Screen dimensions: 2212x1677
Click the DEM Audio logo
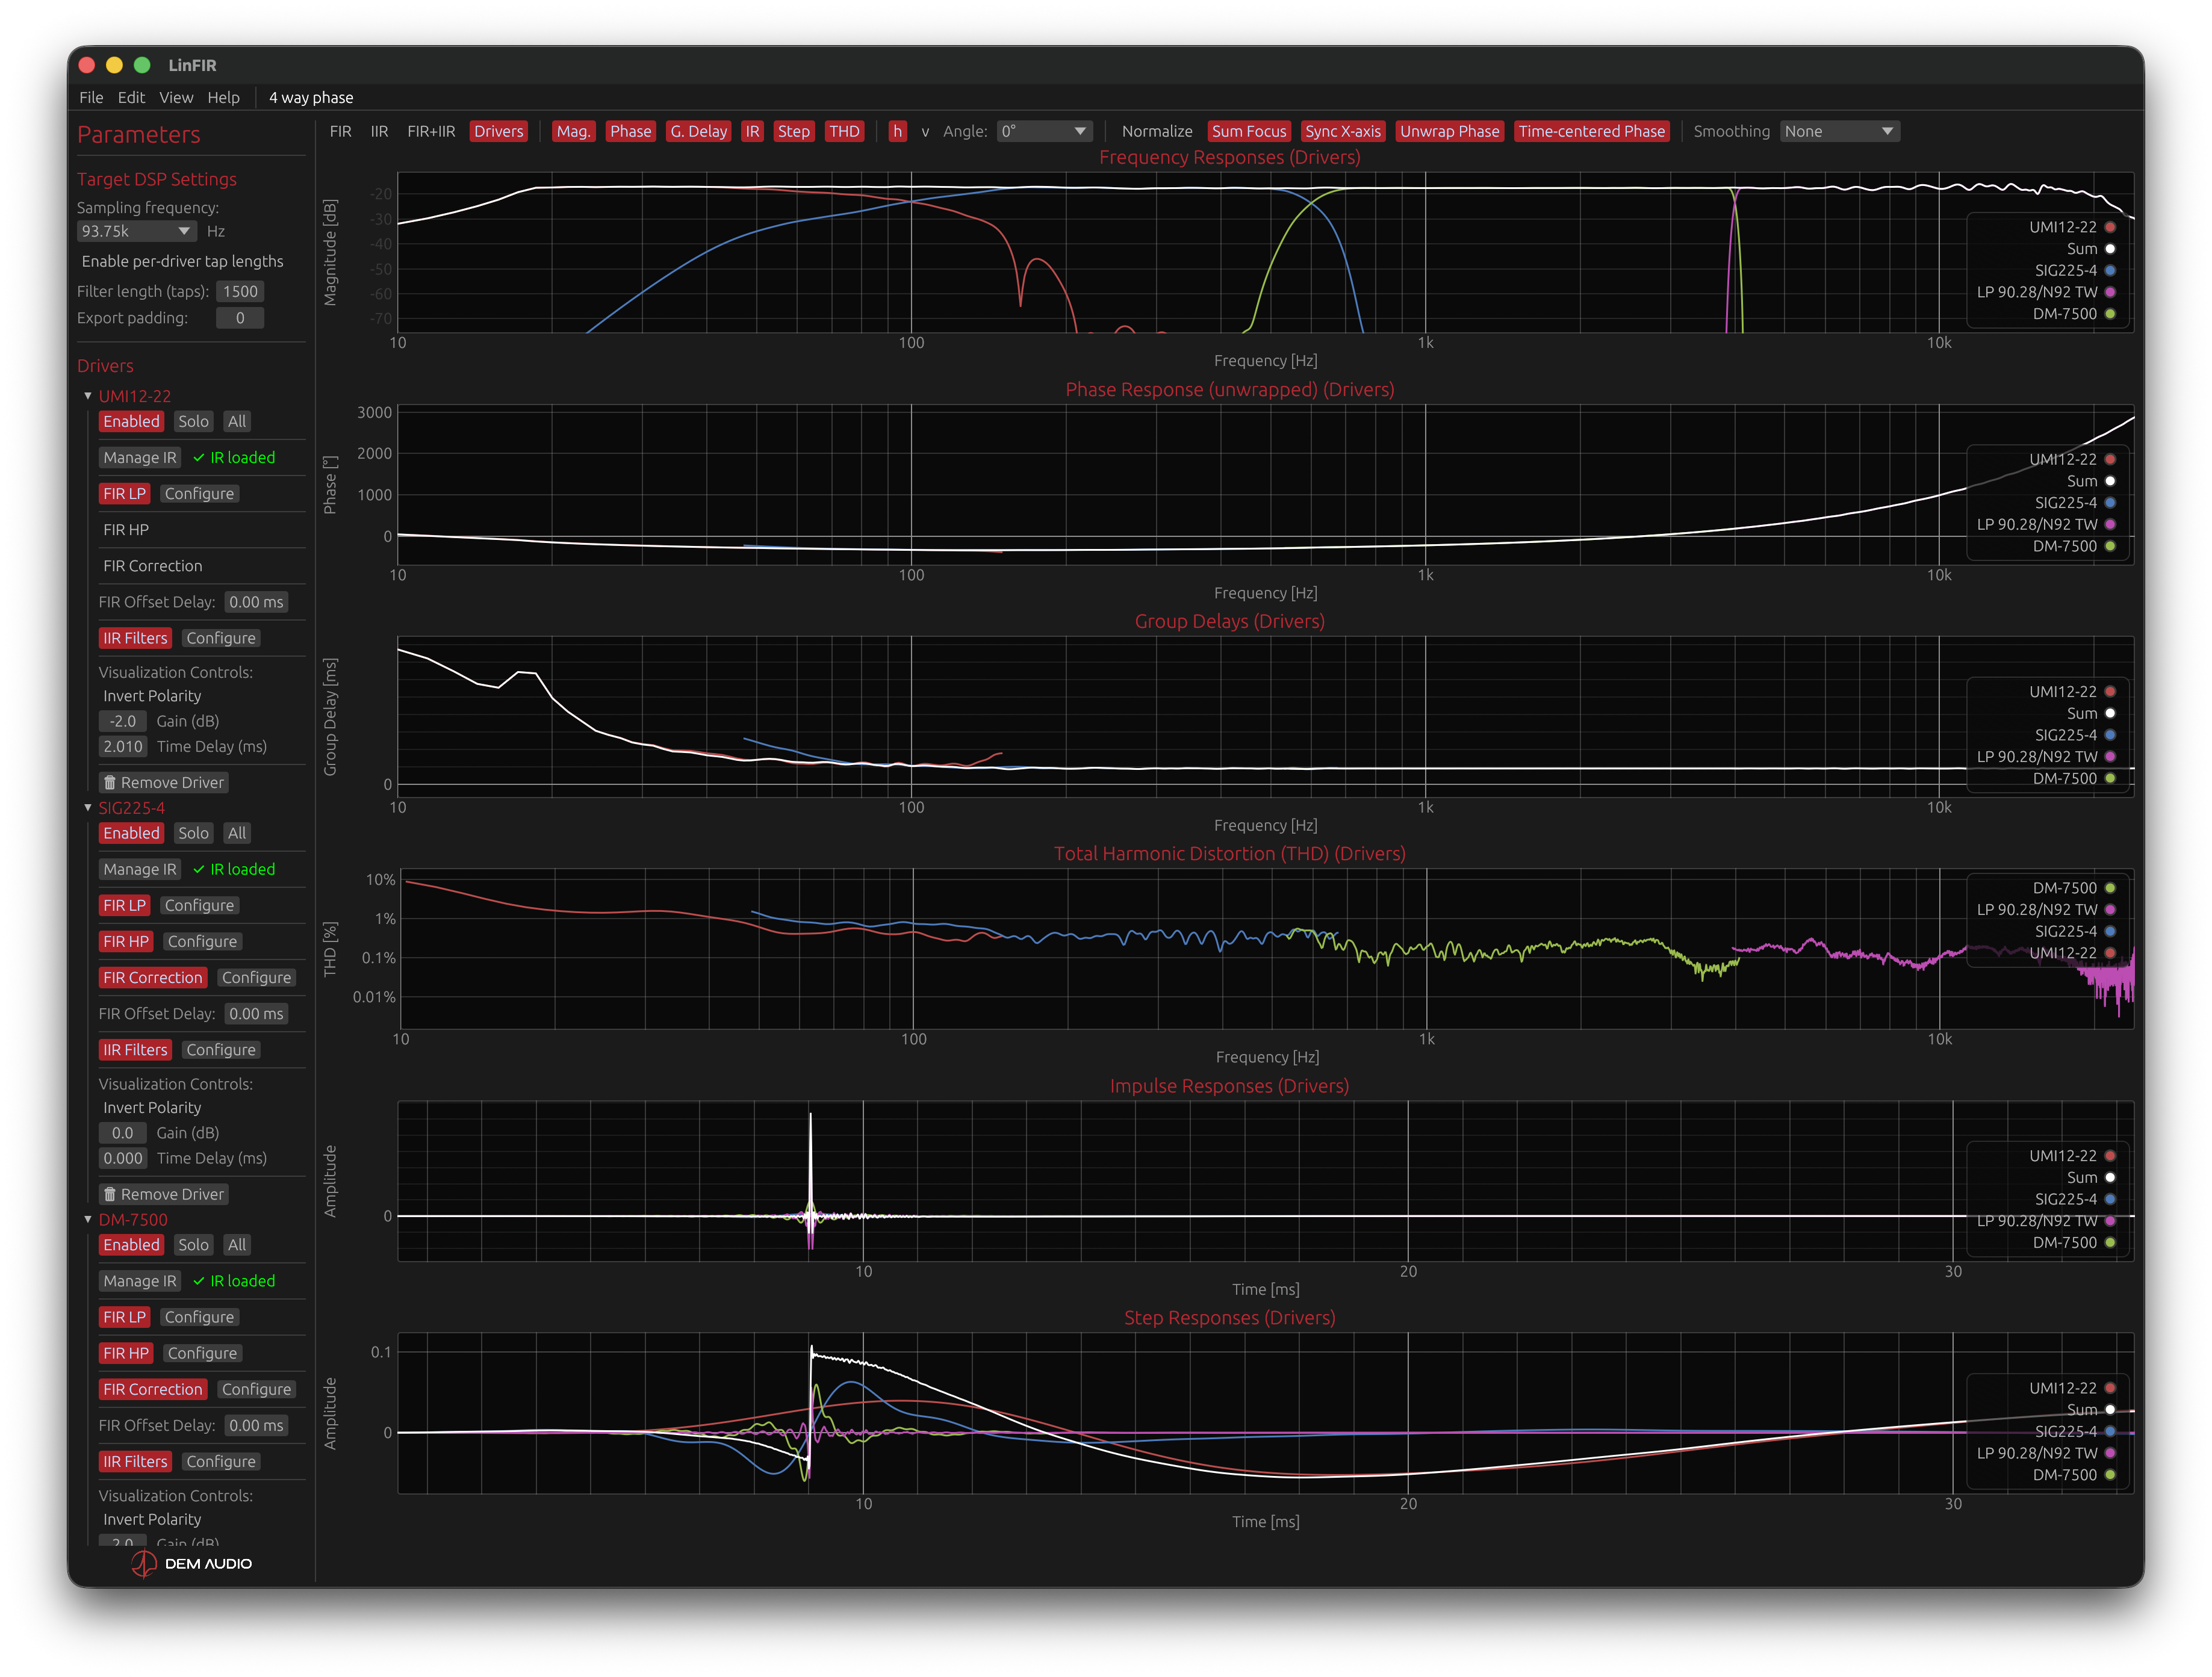click(191, 1563)
